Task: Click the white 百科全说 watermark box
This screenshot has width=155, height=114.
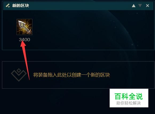Action: [x=129, y=98]
